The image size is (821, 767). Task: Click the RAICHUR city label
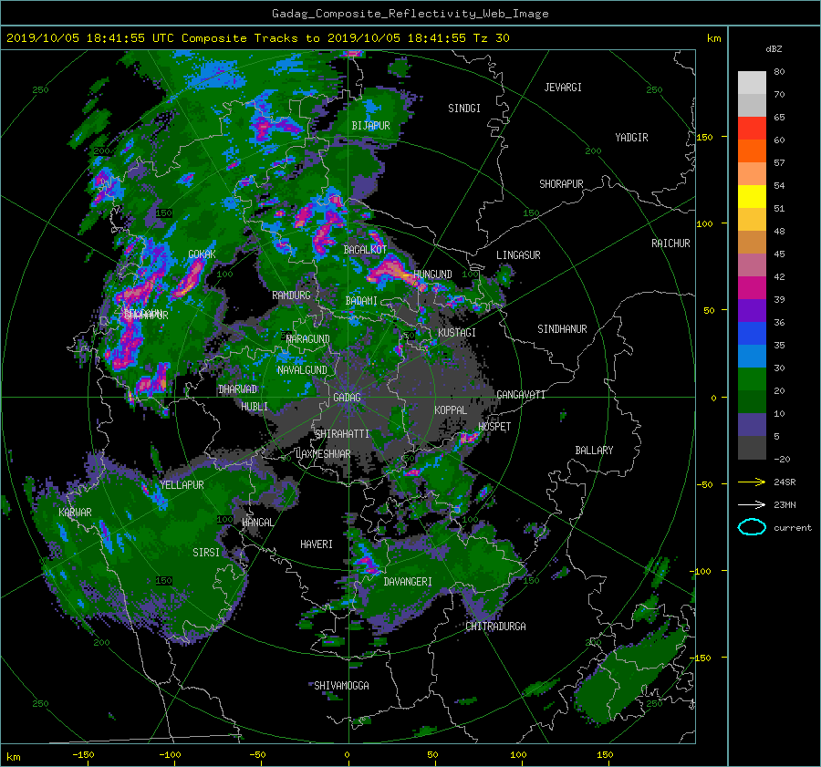coord(670,244)
